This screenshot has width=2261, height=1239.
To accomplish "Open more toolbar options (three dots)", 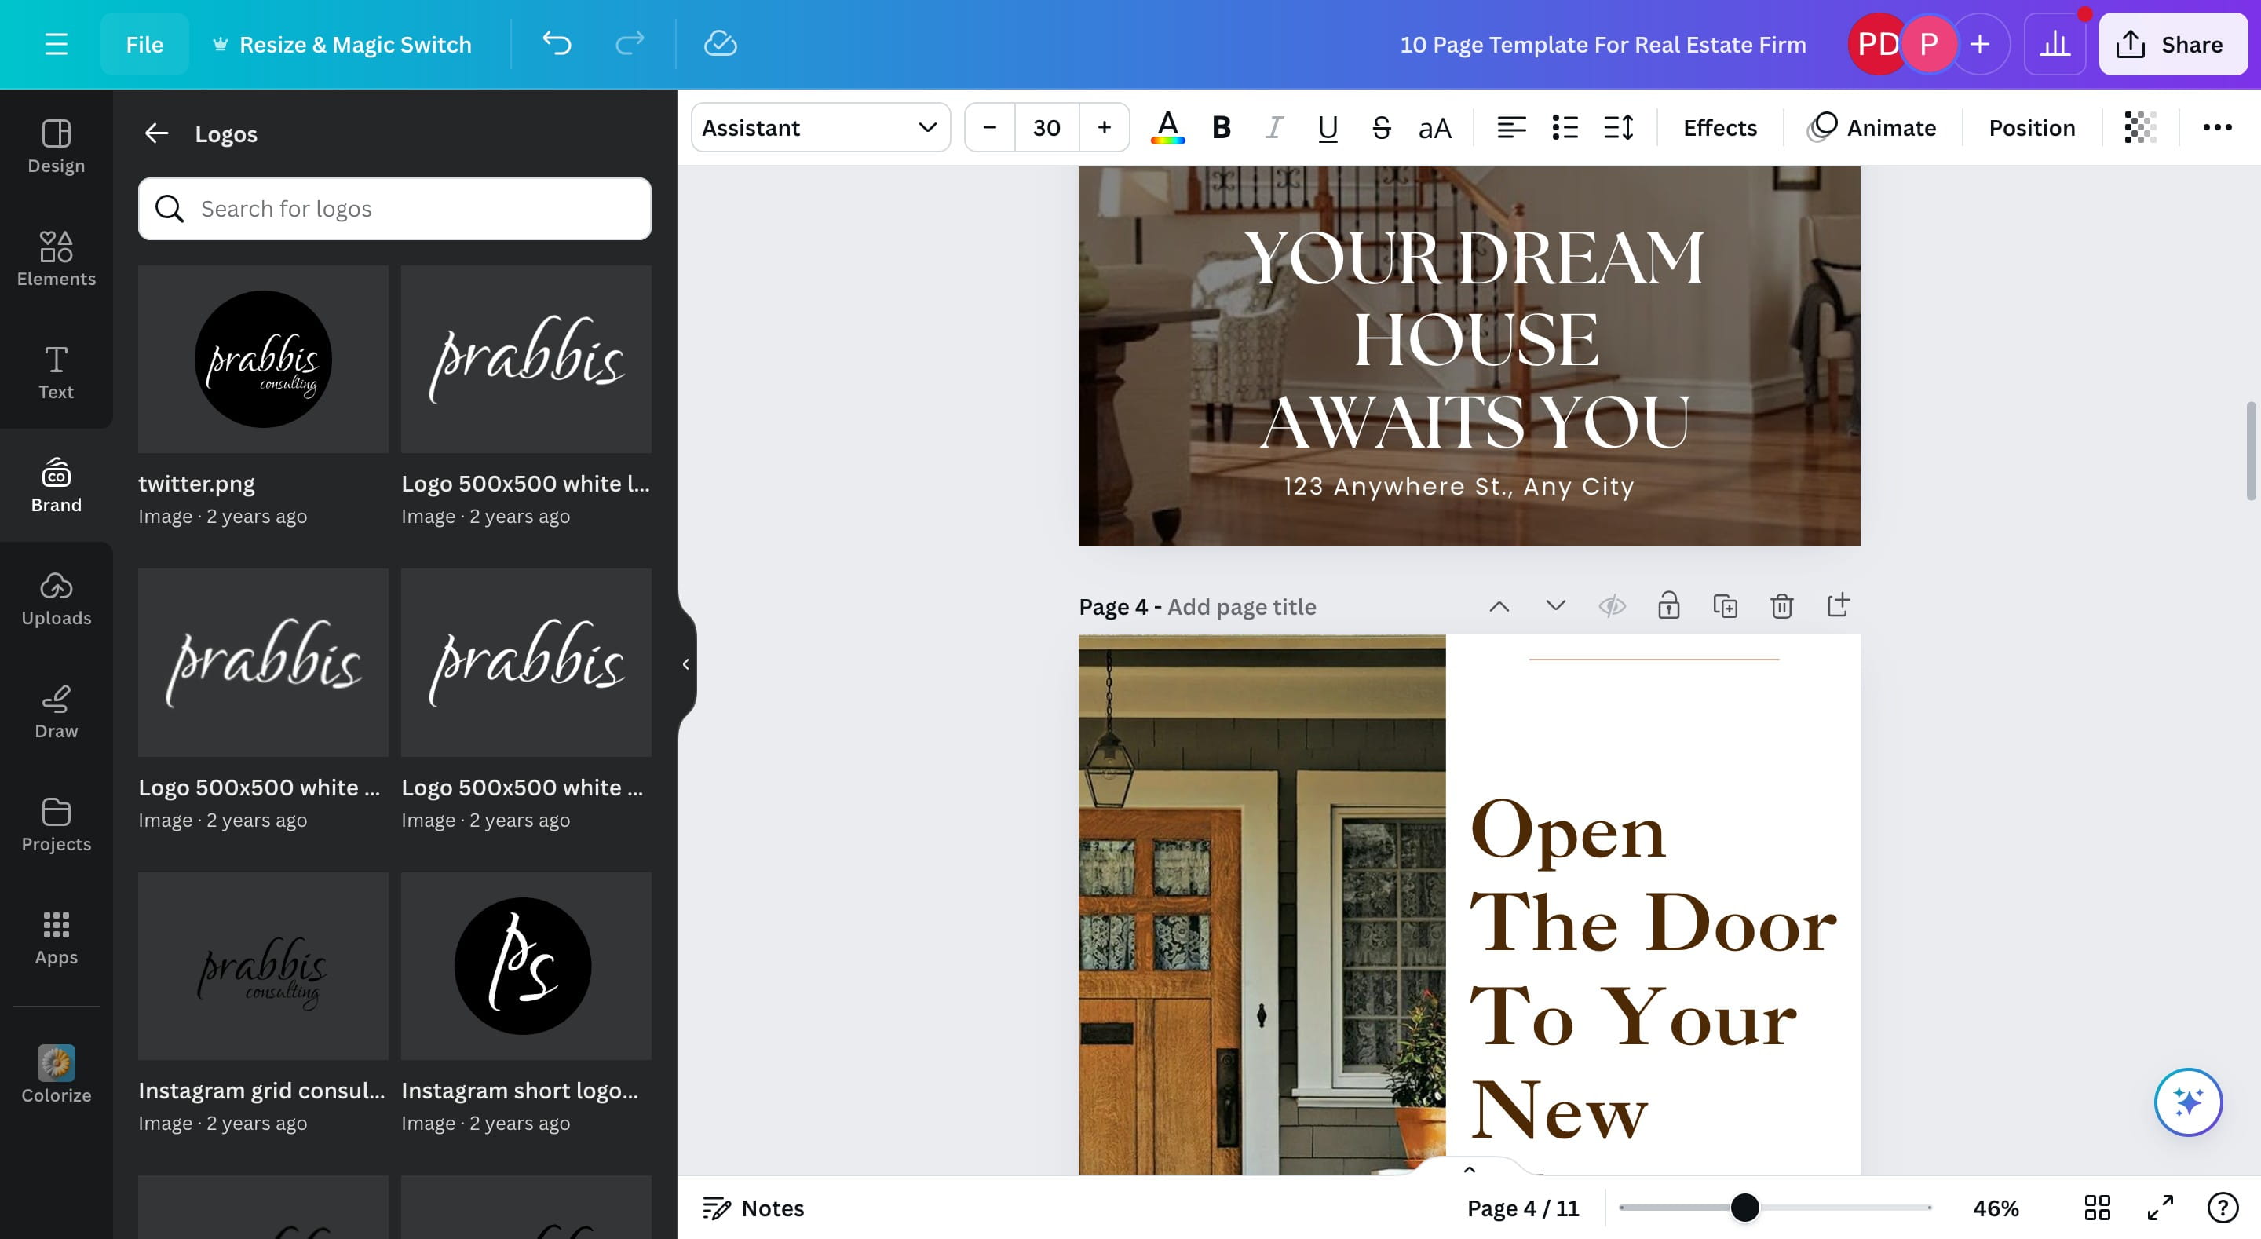I will (2217, 128).
